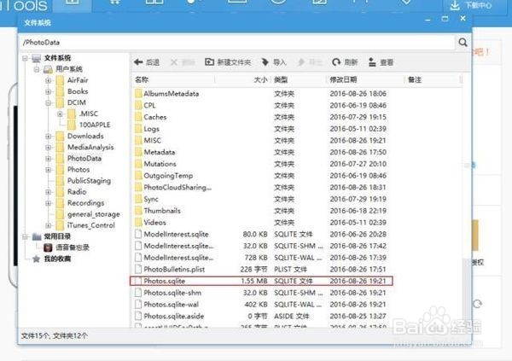Image resolution: width=512 pixels, height=361 pixels.
Task: Open 我的收藏 favorites entry
Action: pyautogui.click(x=51, y=259)
